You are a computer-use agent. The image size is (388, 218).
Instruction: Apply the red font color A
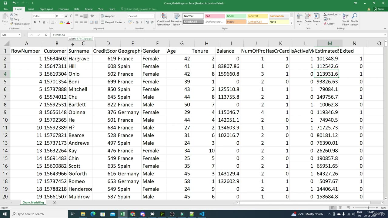[68, 22]
